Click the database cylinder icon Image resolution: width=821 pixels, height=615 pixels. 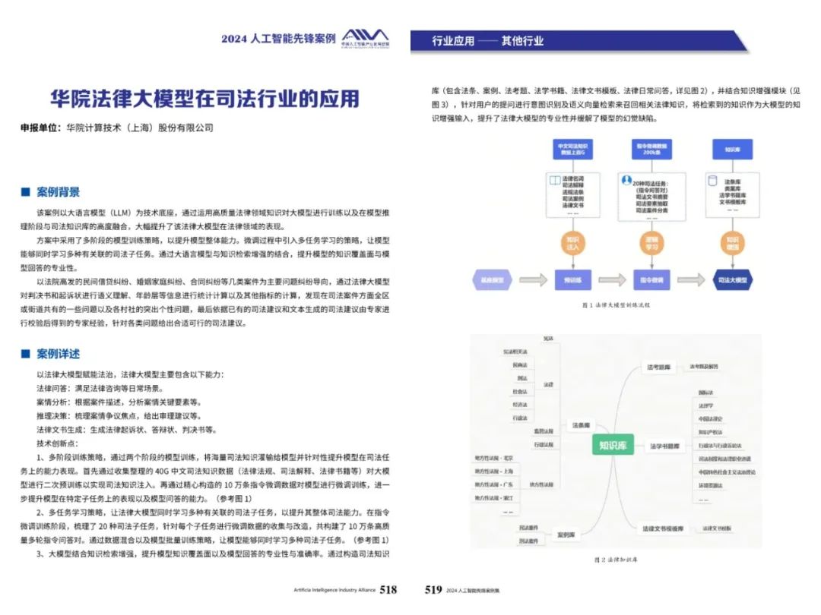pos(712,181)
